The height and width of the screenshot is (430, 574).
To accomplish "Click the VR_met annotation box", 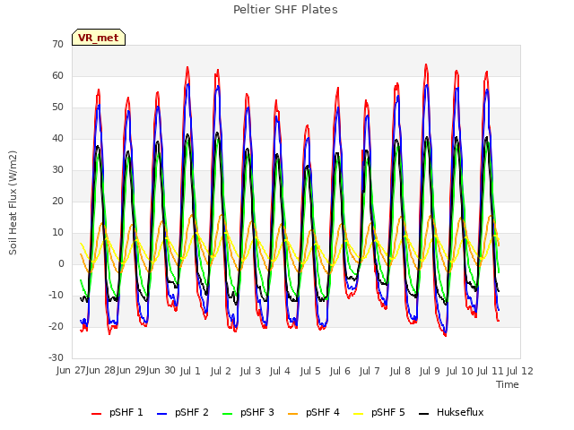I will (99, 38).
